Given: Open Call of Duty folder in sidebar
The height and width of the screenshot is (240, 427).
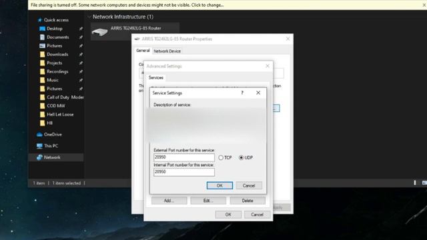Looking at the screenshot, I should 65,97.
